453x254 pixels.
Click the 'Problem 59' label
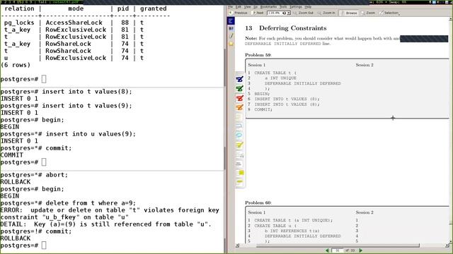click(x=258, y=55)
